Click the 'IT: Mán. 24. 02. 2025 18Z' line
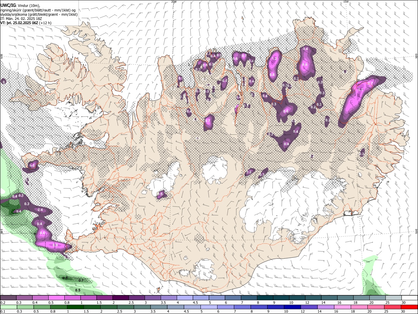 coord(21,19)
